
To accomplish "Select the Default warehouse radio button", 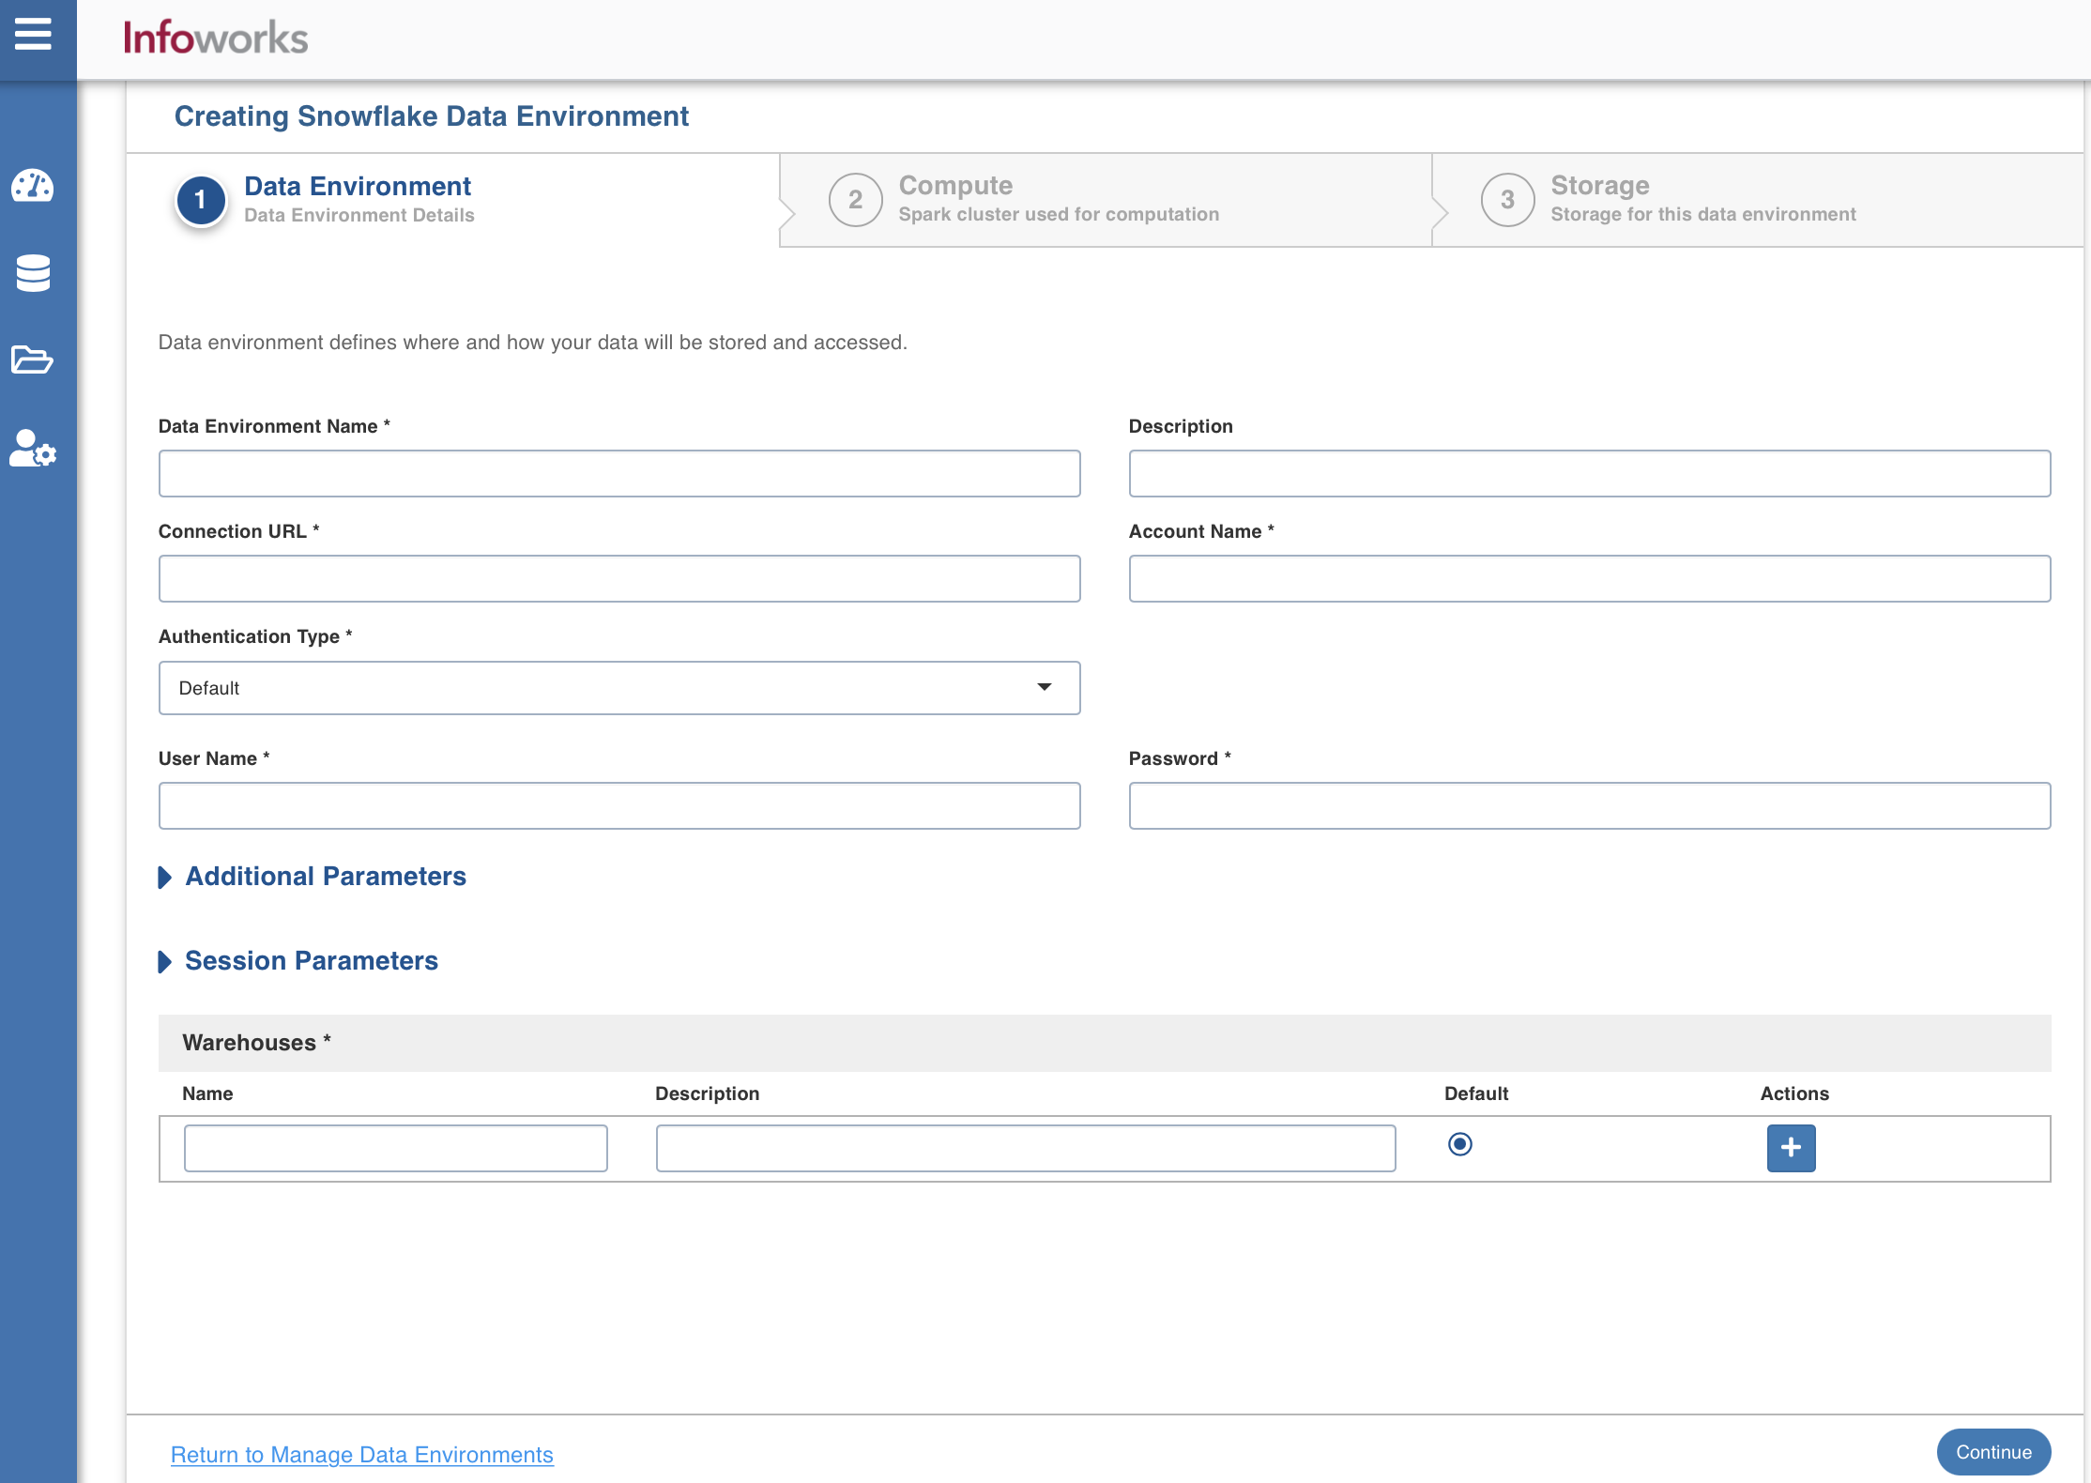I will click(1459, 1144).
